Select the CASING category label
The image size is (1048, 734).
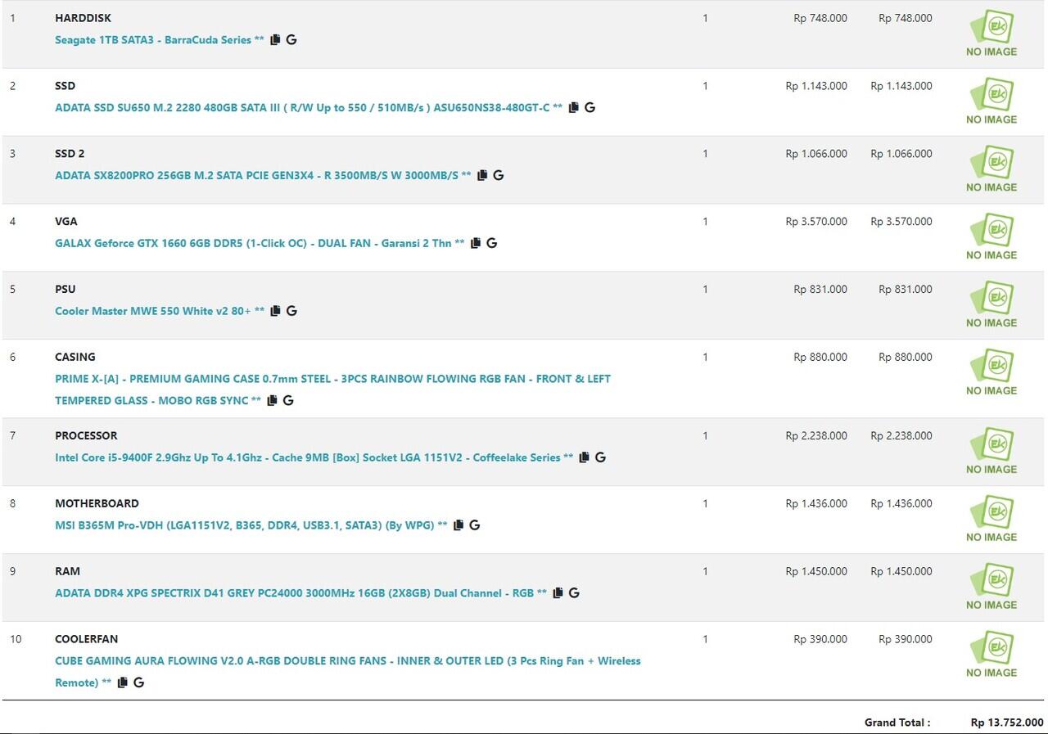[x=75, y=358]
